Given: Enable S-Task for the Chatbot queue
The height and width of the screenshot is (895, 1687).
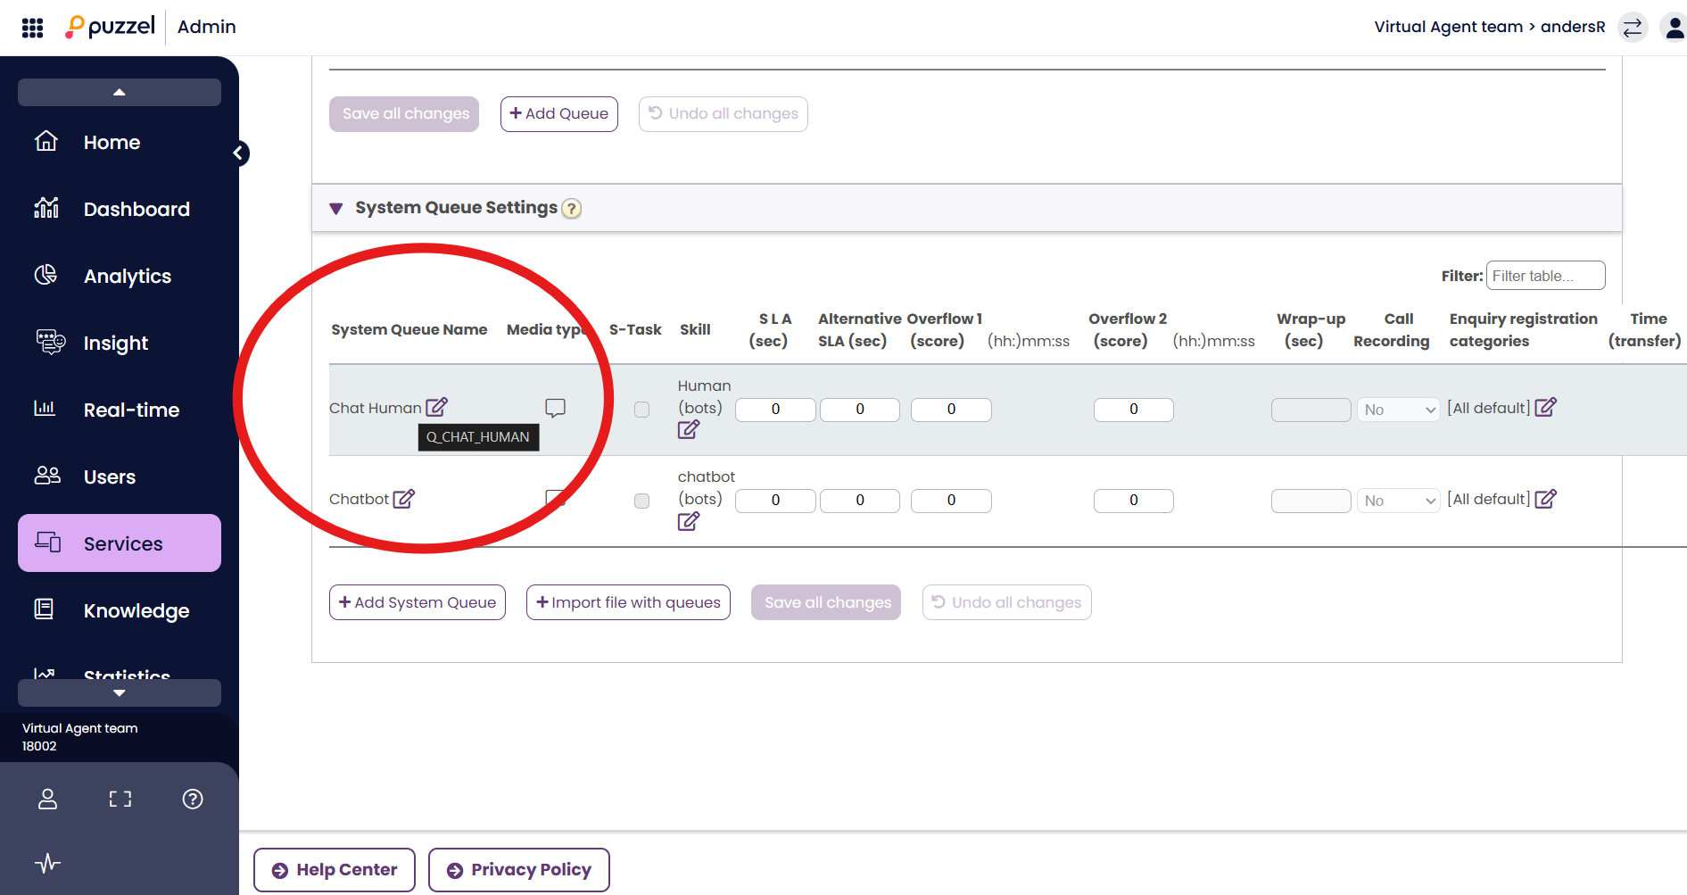Looking at the screenshot, I should [641, 501].
